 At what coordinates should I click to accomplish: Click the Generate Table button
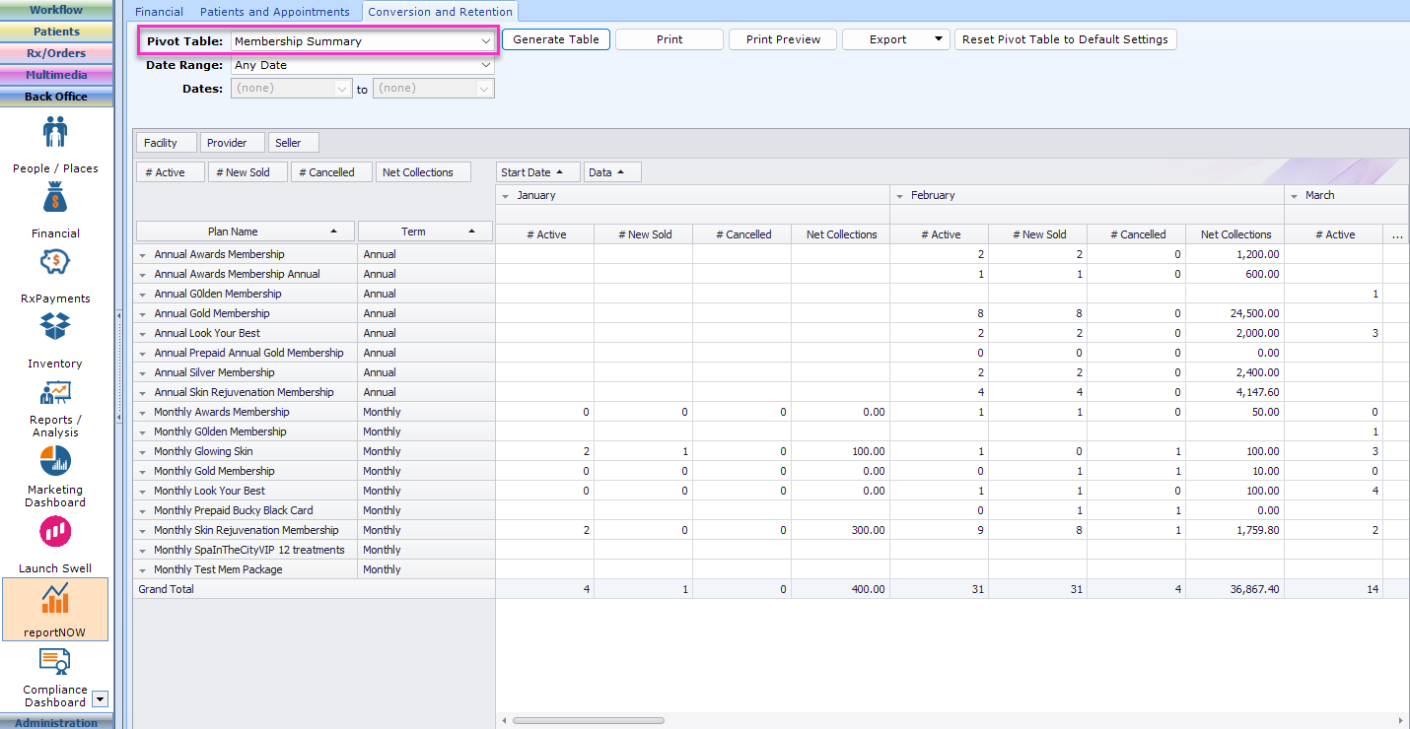tap(556, 39)
